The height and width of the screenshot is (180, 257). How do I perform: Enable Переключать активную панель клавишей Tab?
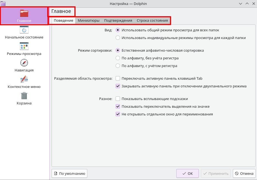pos(118,78)
